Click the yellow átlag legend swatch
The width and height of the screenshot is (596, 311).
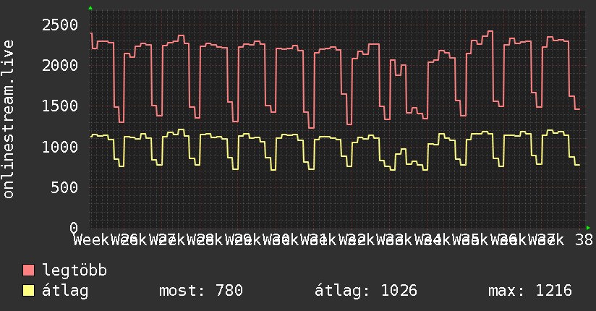pyautogui.click(x=28, y=291)
